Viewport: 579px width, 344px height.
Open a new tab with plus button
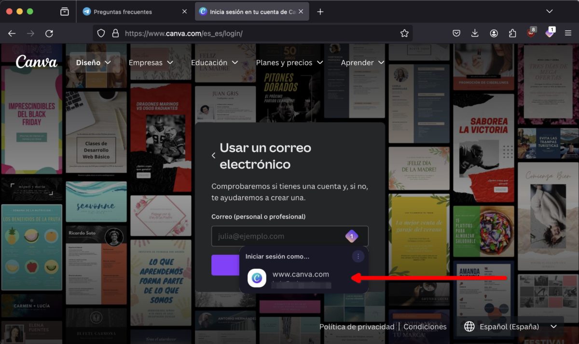(x=320, y=12)
